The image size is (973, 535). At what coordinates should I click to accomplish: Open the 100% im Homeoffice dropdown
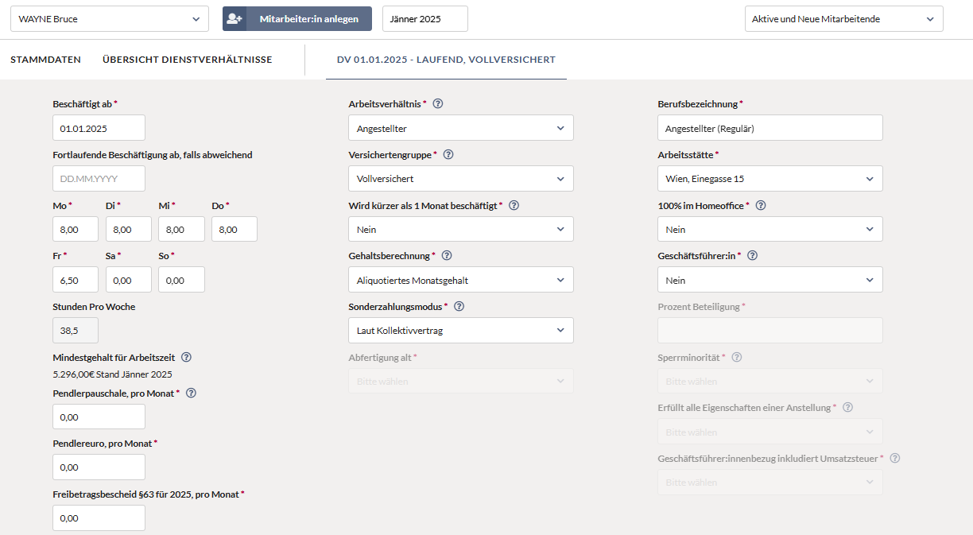click(770, 230)
